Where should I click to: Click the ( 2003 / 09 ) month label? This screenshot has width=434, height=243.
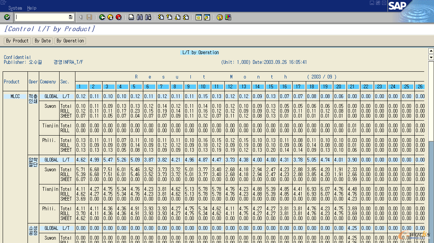322,77
